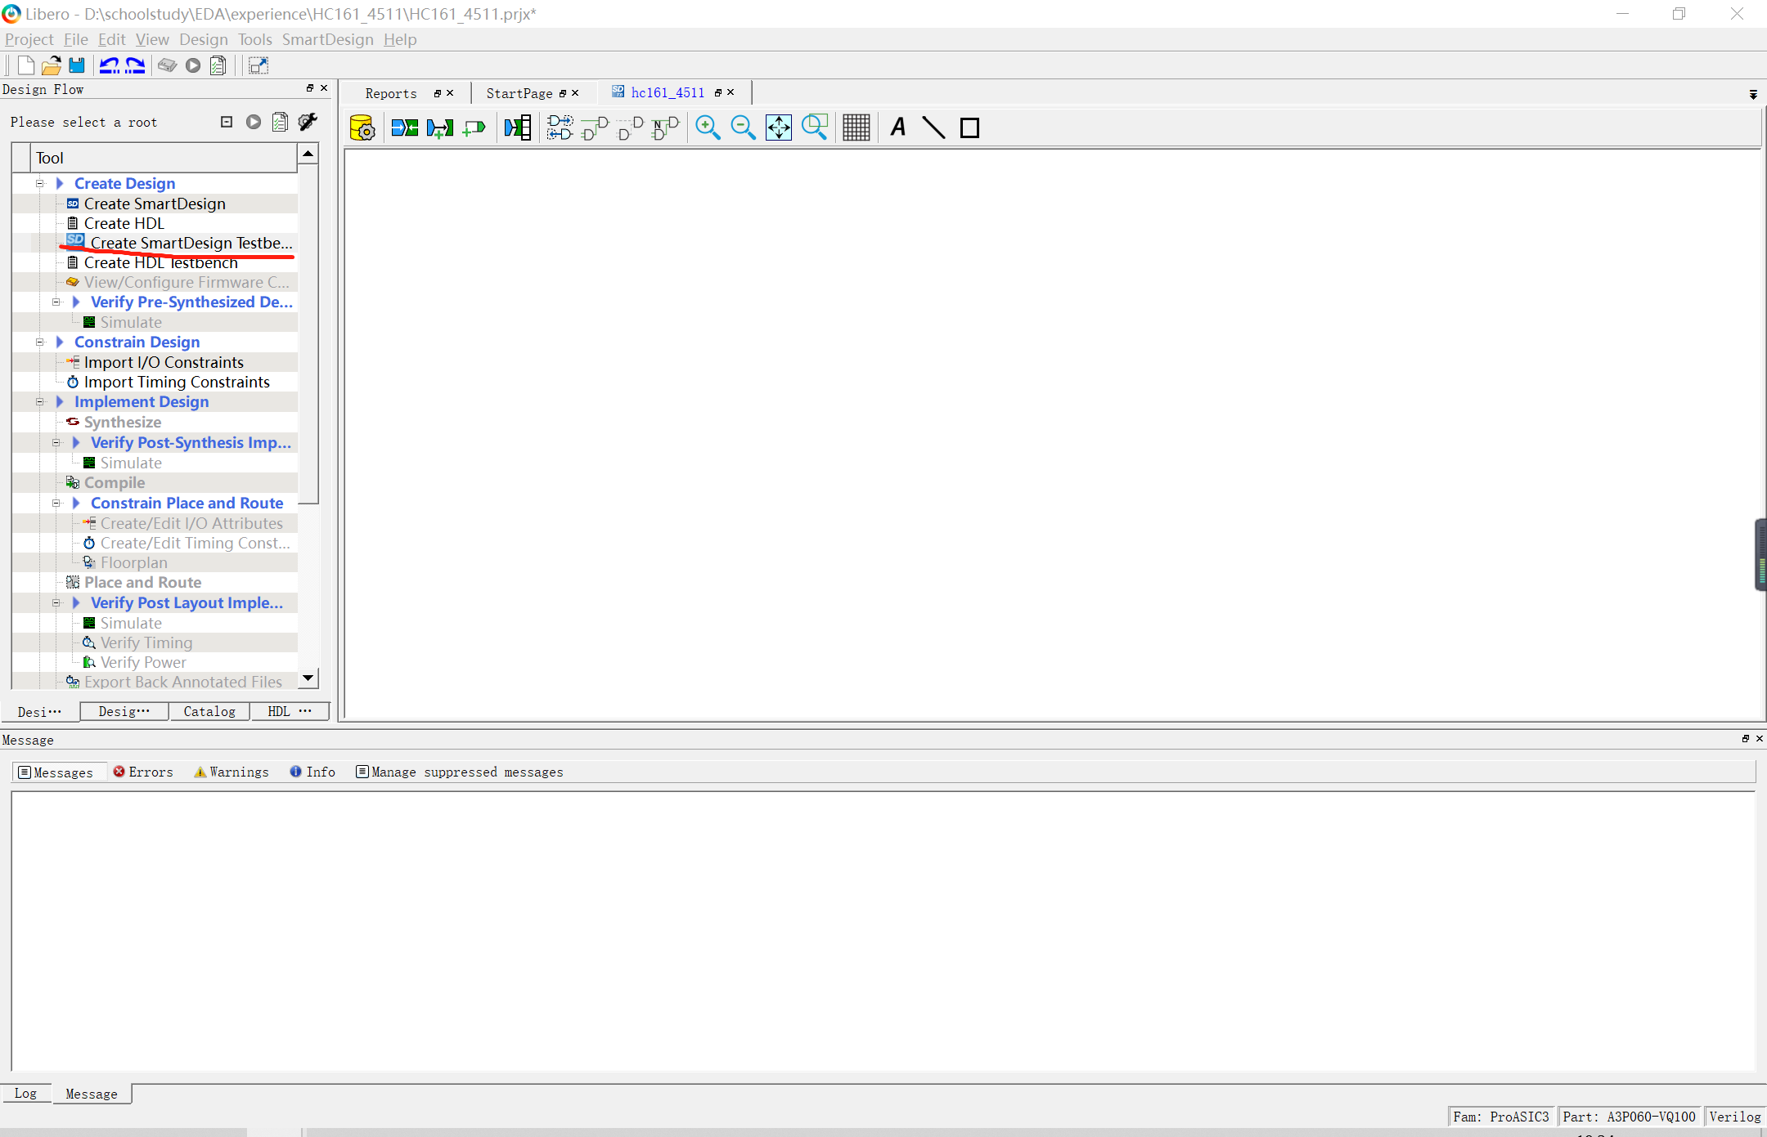The image size is (1767, 1137).
Task: Select the line drawing tool
Action: coord(933,128)
